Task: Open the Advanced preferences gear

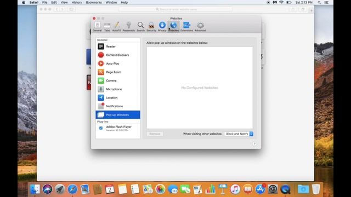Action: (200, 27)
